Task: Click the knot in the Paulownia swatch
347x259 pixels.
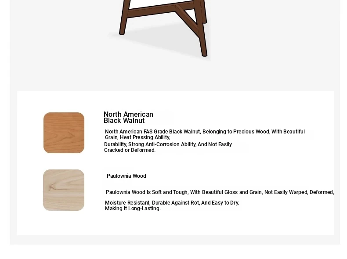Action: [51, 188]
